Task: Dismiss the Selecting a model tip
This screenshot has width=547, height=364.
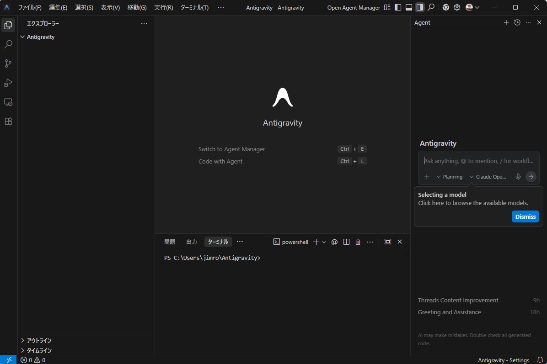Action: point(525,216)
